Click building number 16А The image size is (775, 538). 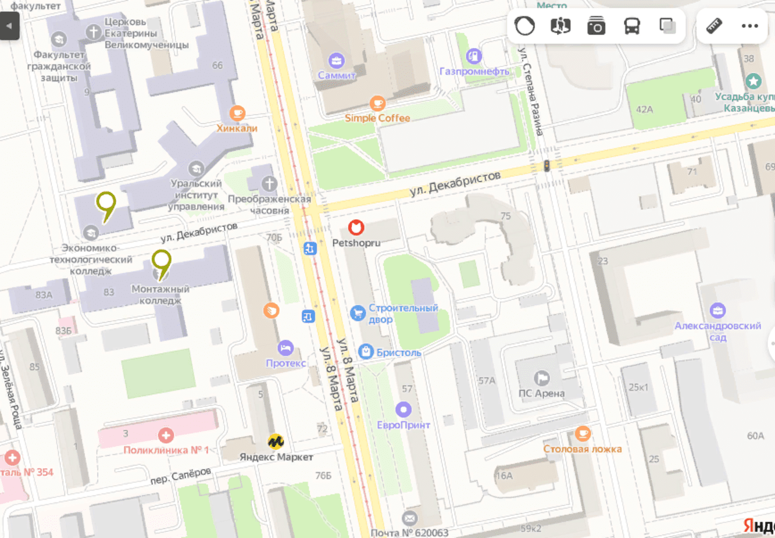coord(505,476)
